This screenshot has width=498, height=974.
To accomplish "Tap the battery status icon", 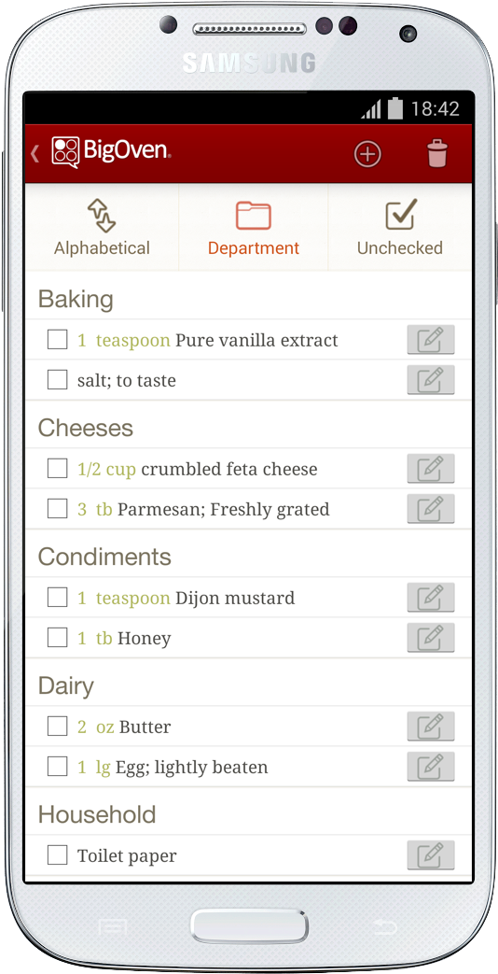I will [x=395, y=108].
